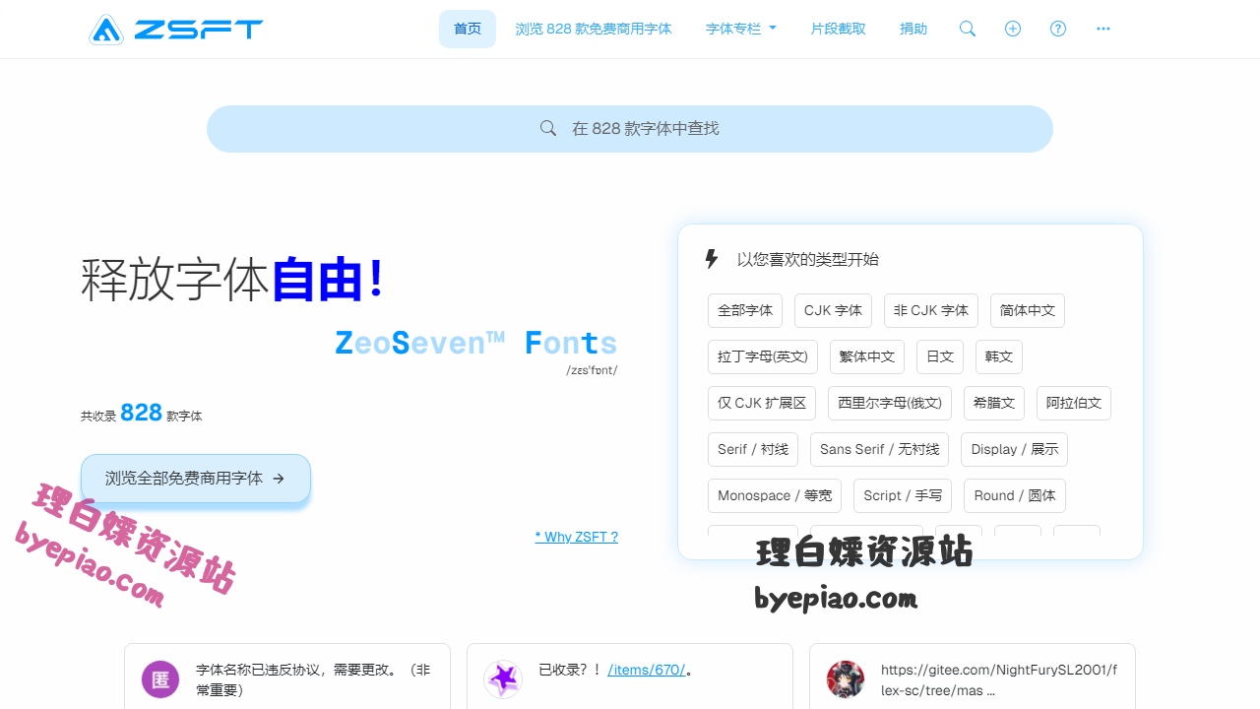The image size is (1260, 709).
Task: Click the 828 font count number
Action: pos(141,413)
